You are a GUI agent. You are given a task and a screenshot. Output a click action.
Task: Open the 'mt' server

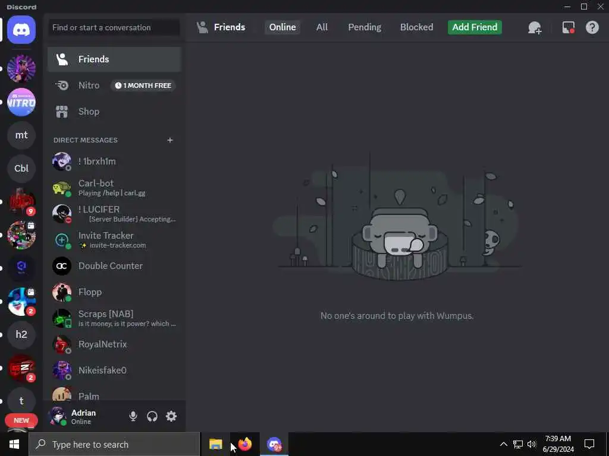[21, 135]
